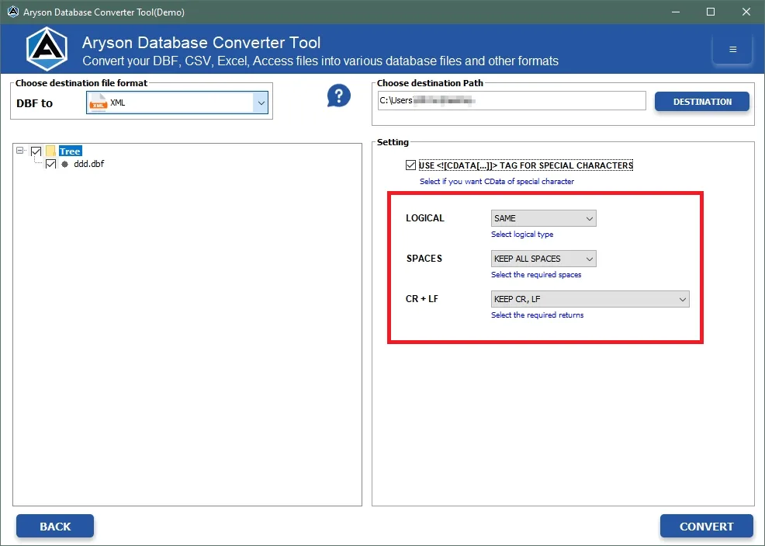The width and height of the screenshot is (765, 546).
Task: Click the DESTINATION button
Action: tap(702, 102)
